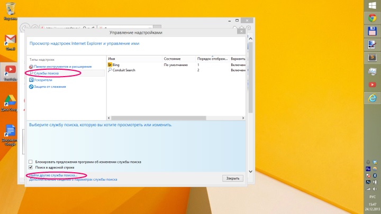Screen dimensions: 381x214
Task: Open Toolbars and Extensions add-on type
Action: click(62, 67)
